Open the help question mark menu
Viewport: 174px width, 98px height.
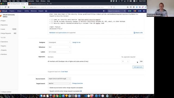pos(144,11)
